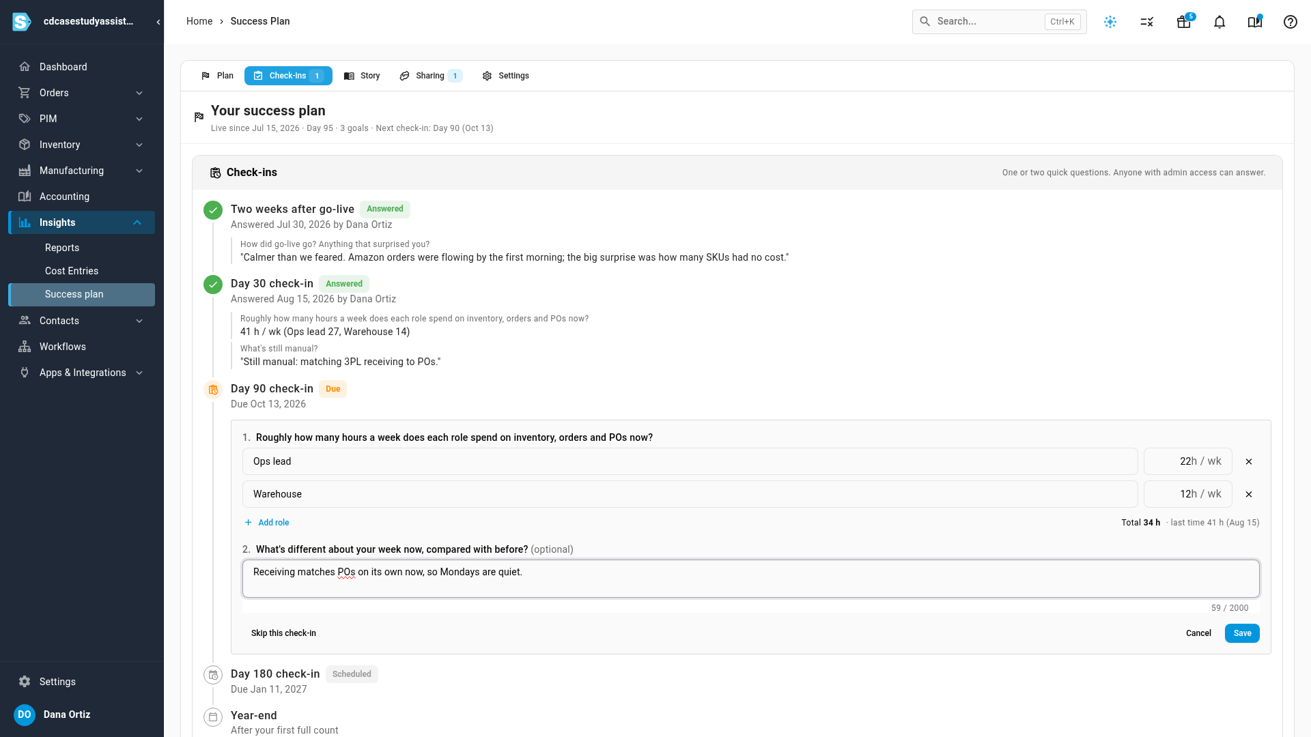
Task: Remove the Ops lead role row
Action: tap(1249, 462)
